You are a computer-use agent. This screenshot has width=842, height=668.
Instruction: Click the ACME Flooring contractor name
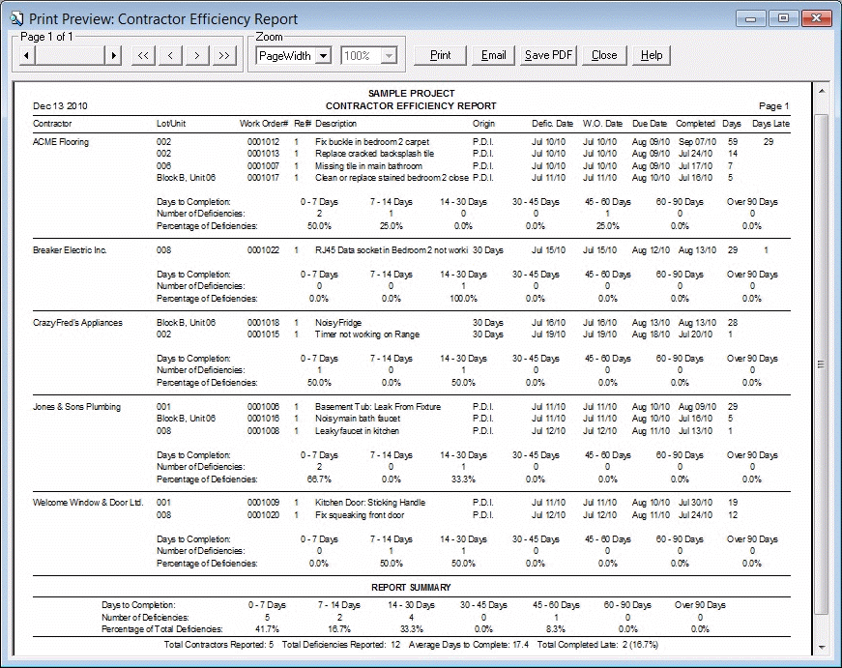61,142
